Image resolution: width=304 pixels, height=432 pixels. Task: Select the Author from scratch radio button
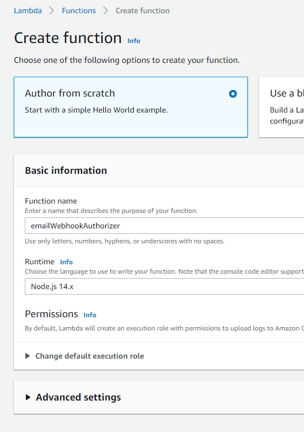[233, 94]
